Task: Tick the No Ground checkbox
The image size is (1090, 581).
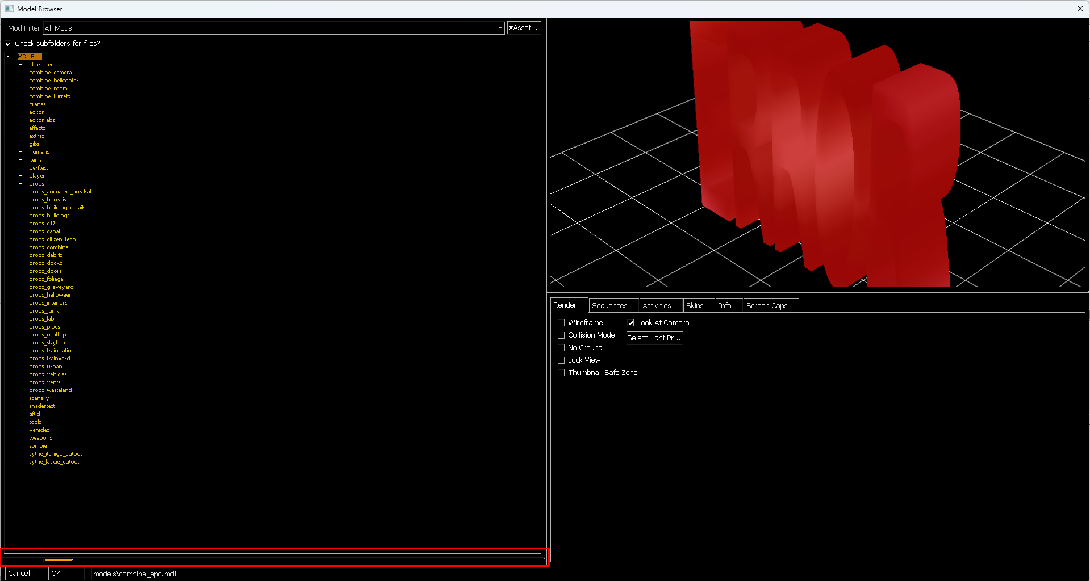Action: tap(561, 348)
